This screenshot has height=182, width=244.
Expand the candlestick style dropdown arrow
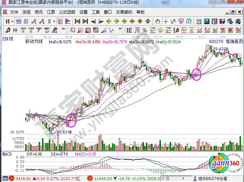pyautogui.click(x=54, y=21)
